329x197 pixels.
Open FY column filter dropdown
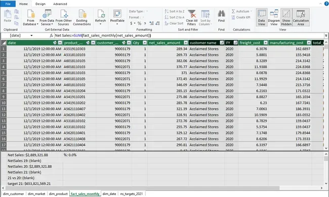(235, 43)
